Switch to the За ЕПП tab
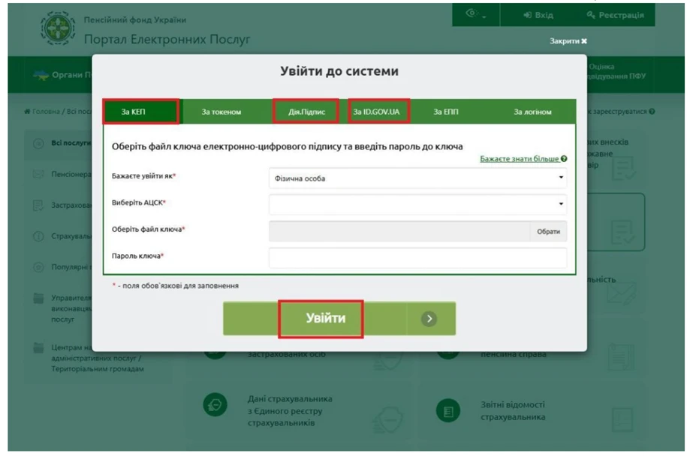The height and width of the screenshot is (456, 690). coord(445,112)
